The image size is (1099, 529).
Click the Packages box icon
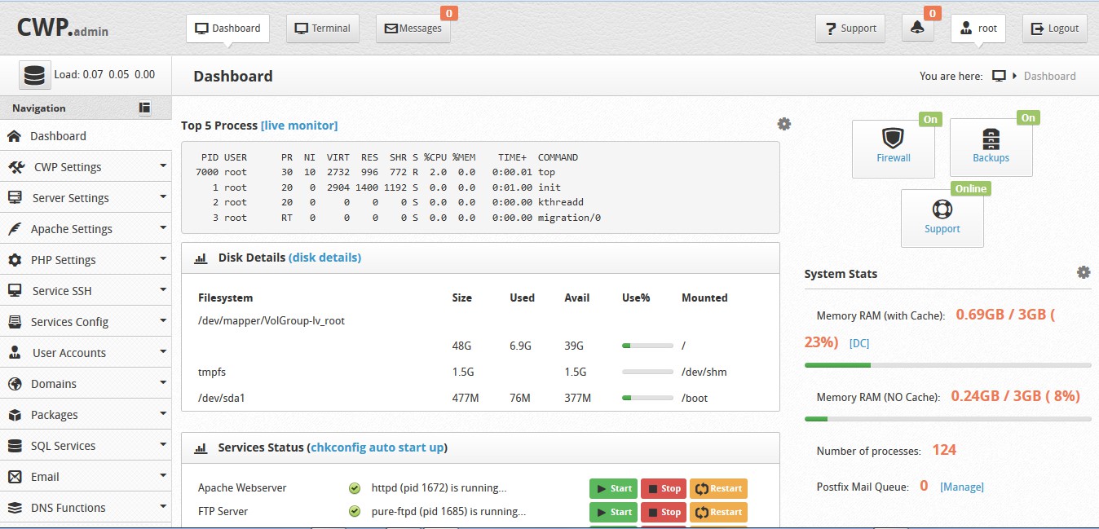point(15,415)
